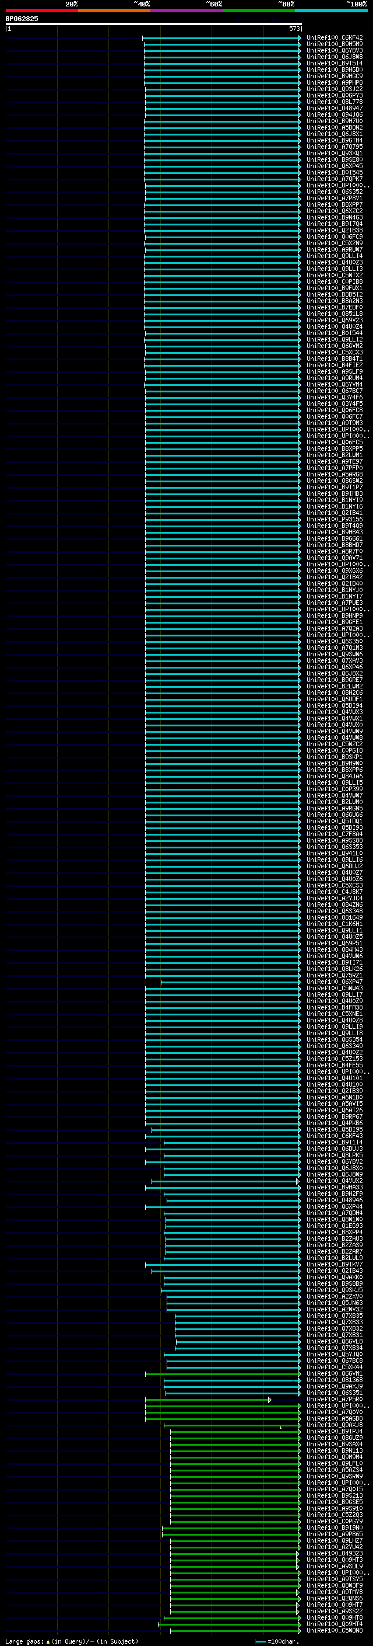373x1646 pixels.
Task: Select hit UniRef100_B9SE80
Action: pyautogui.click(x=335, y=160)
